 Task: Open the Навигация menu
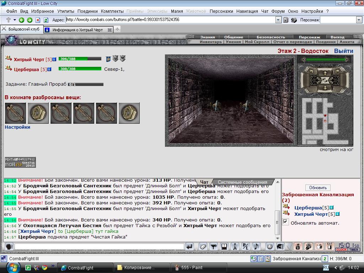pyautogui.click(x=247, y=11)
